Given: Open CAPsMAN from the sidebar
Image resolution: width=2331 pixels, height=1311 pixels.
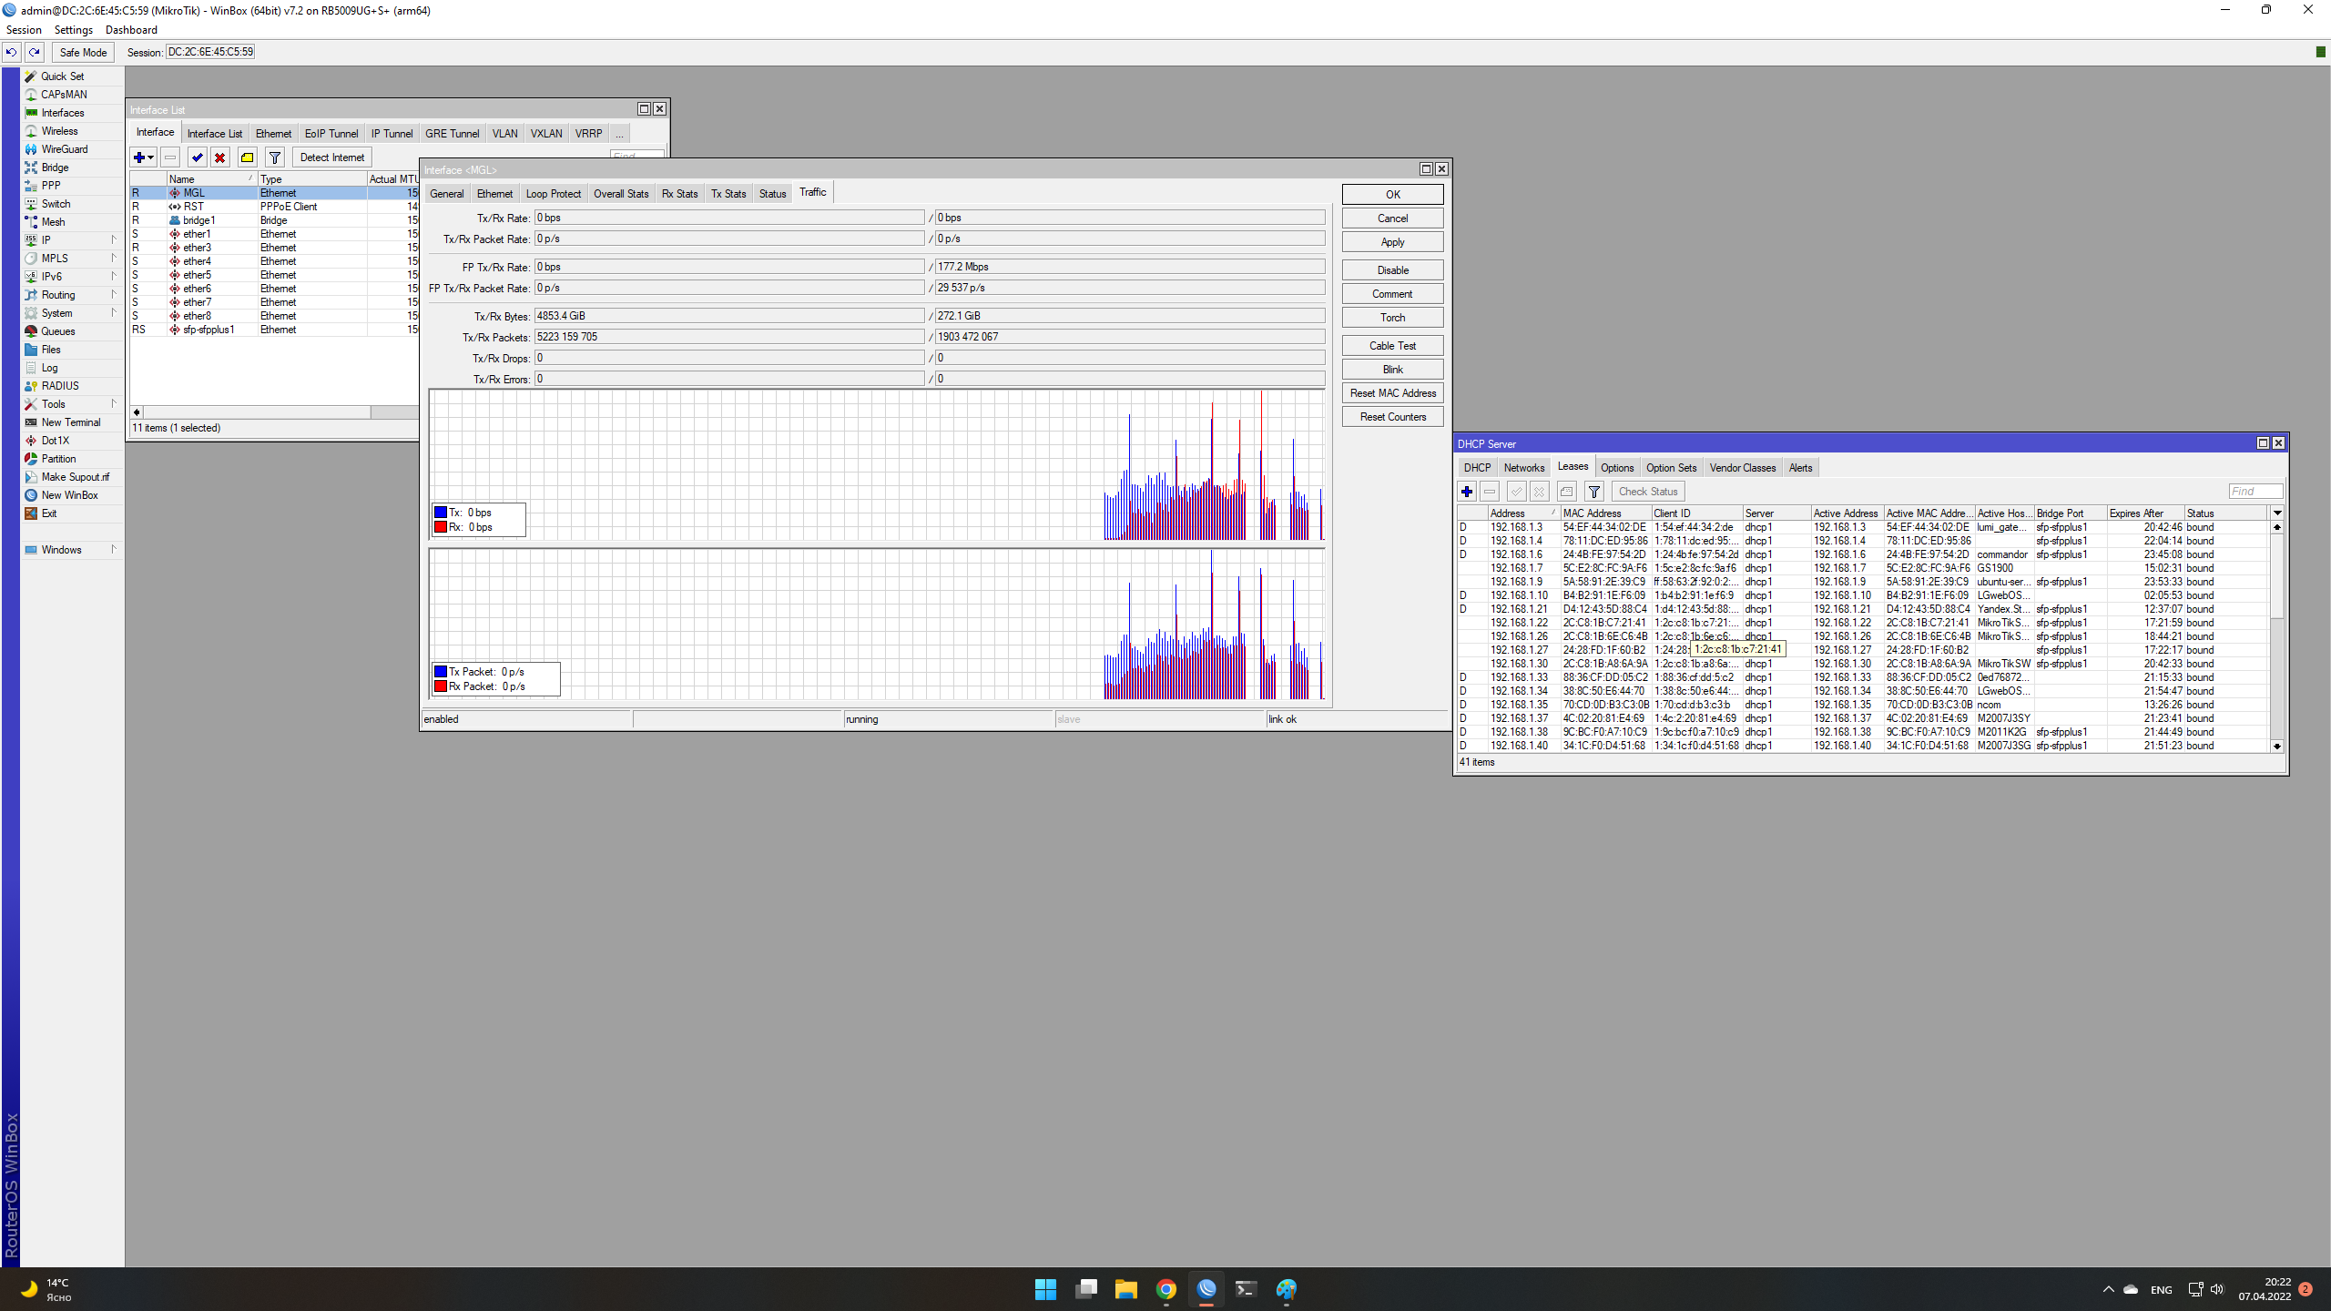Looking at the screenshot, I should coord(64,95).
